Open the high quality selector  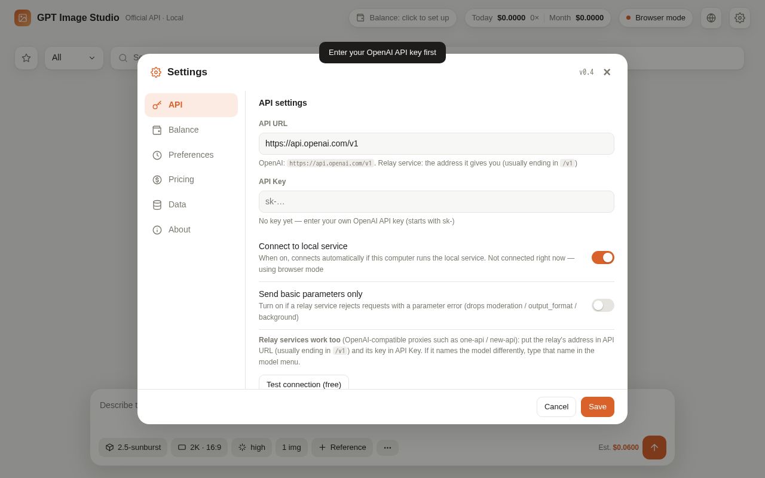click(x=252, y=448)
